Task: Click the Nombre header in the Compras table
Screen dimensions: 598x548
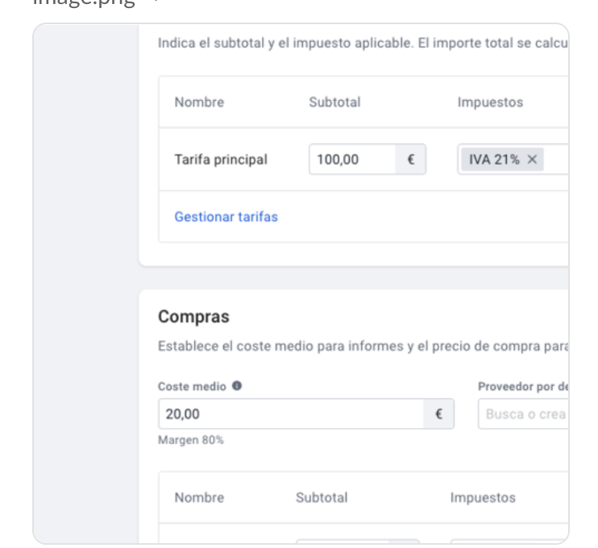Action: (x=199, y=497)
